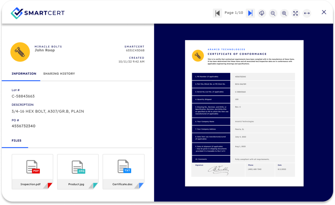
Task: Open the Inspection.pdf file
Action: pos(32,172)
